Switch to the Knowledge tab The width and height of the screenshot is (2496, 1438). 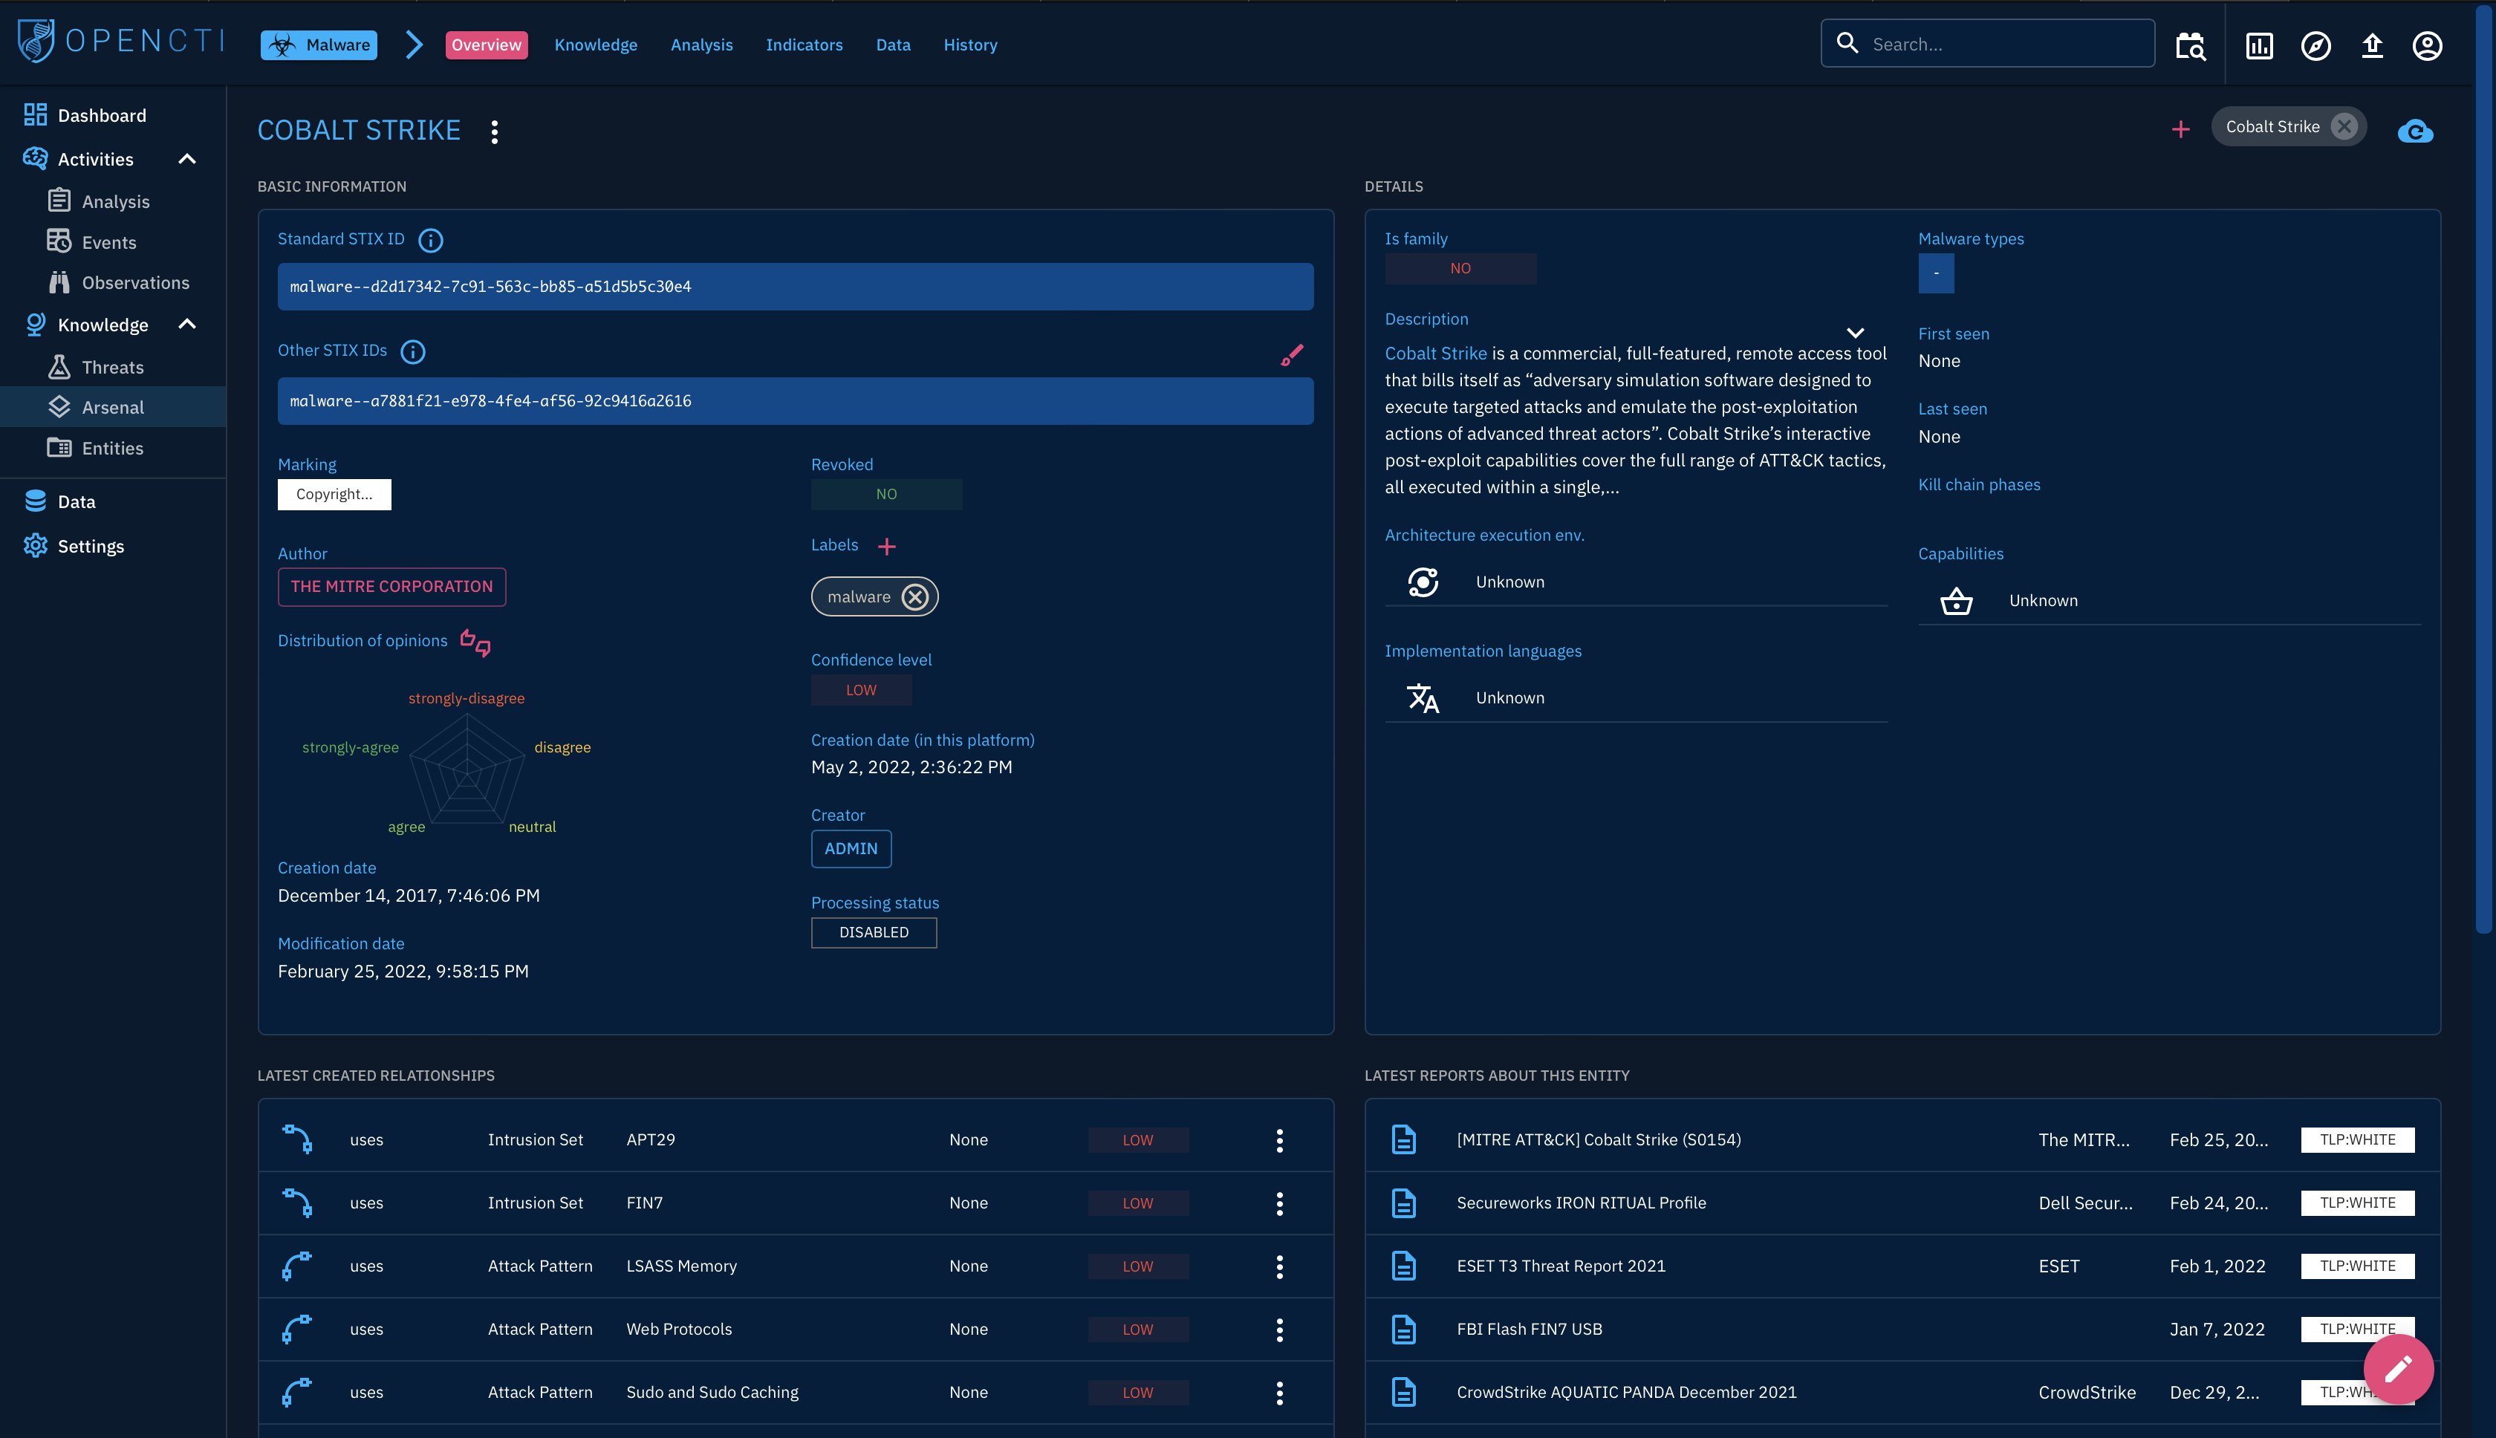(596, 45)
